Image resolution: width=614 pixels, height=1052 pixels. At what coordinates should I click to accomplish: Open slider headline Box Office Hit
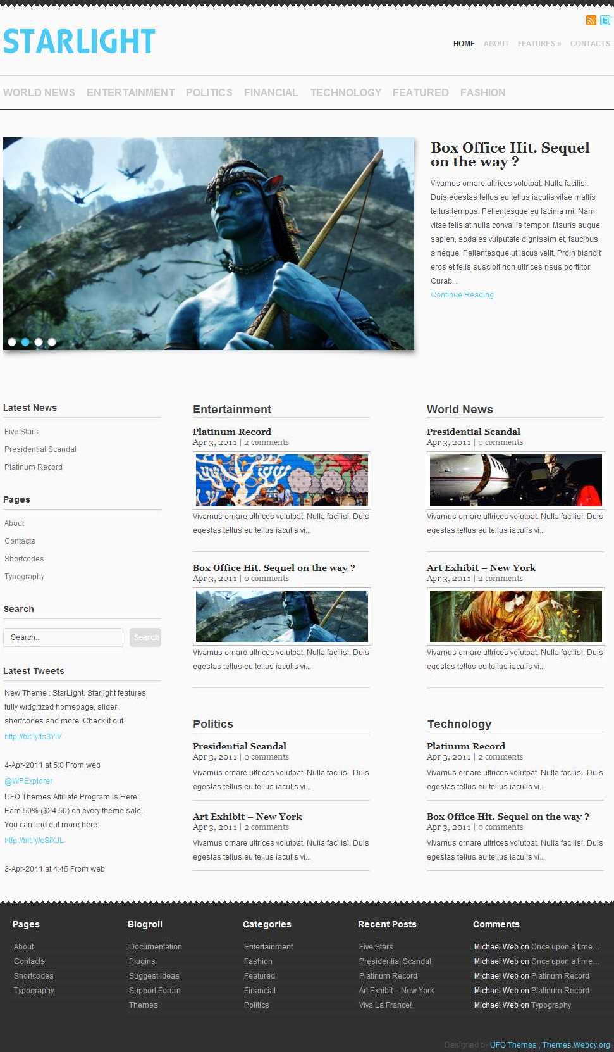(510, 154)
